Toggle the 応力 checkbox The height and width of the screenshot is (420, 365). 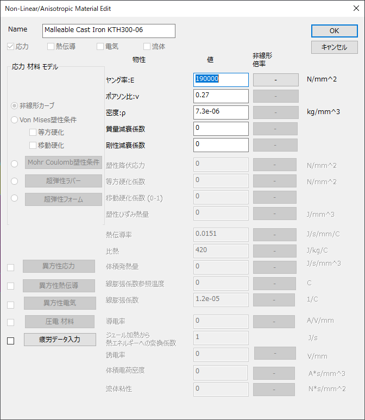pos(10,47)
